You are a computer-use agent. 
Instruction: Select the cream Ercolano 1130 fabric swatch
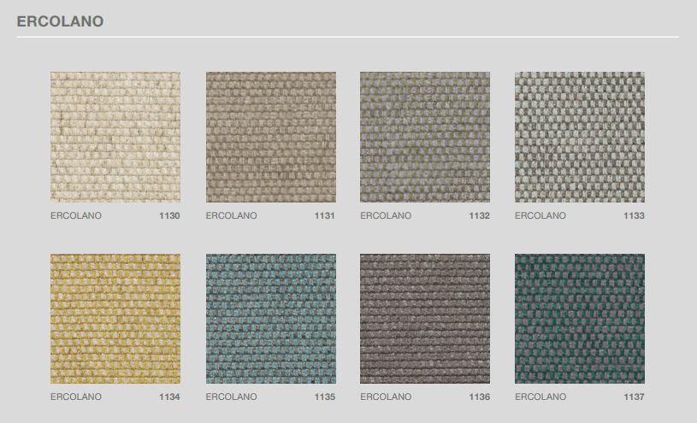click(x=115, y=138)
